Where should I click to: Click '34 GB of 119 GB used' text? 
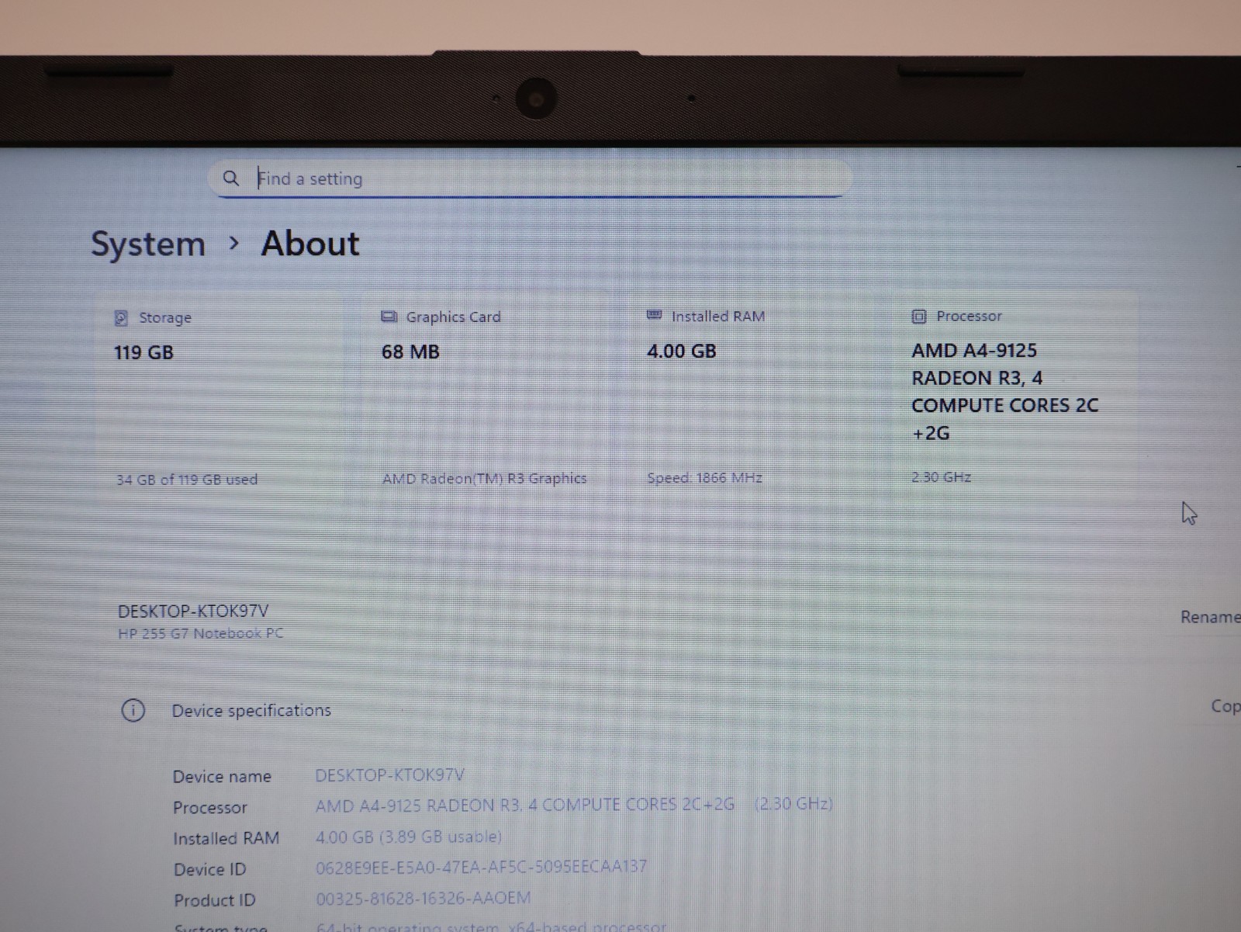(187, 480)
